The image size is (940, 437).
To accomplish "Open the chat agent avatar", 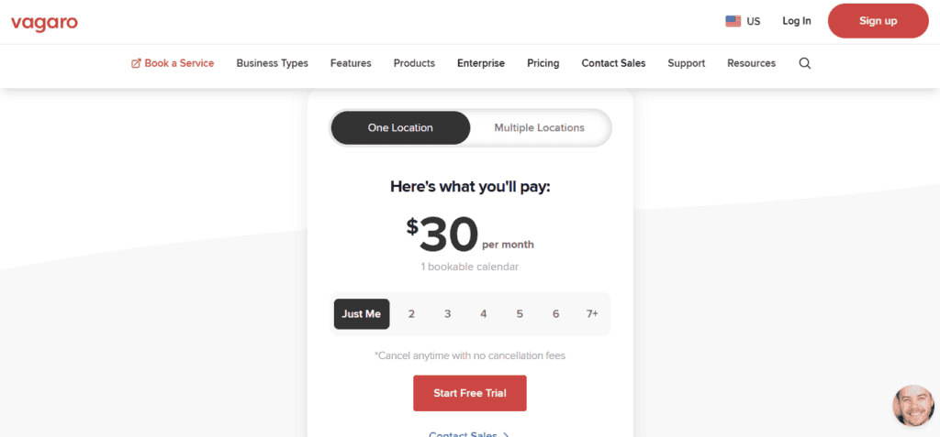I will point(913,406).
